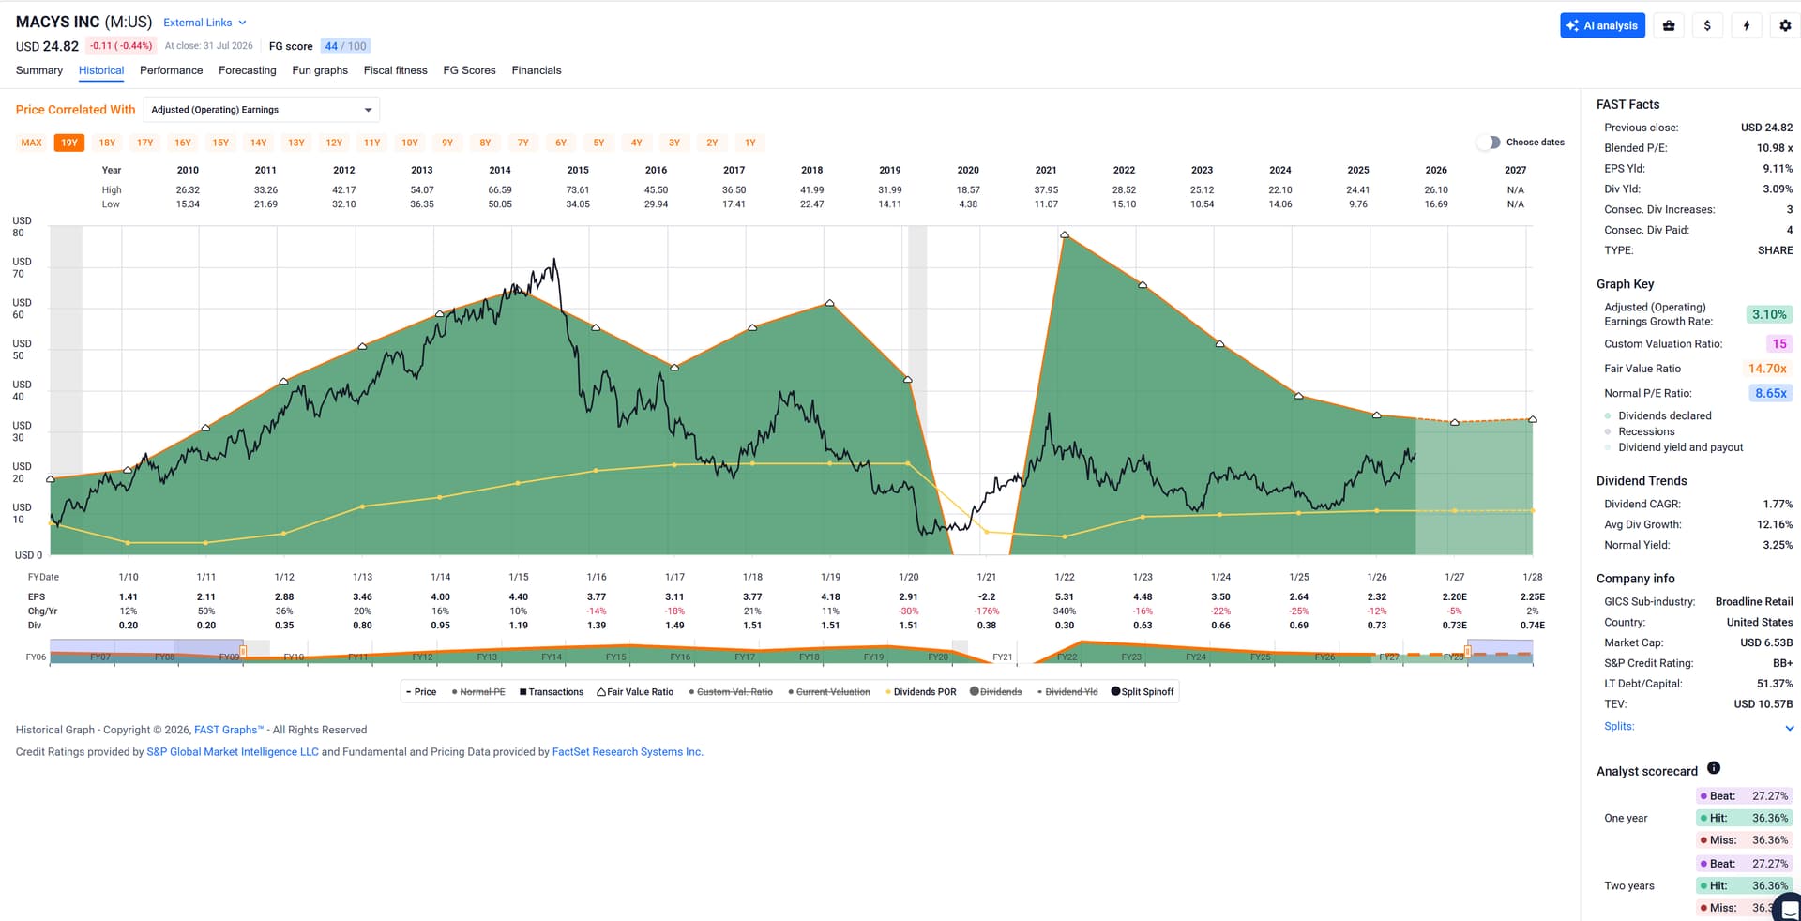Open the FAST Graphs copyright link
1801x921 pixels.
coord(229,730)
